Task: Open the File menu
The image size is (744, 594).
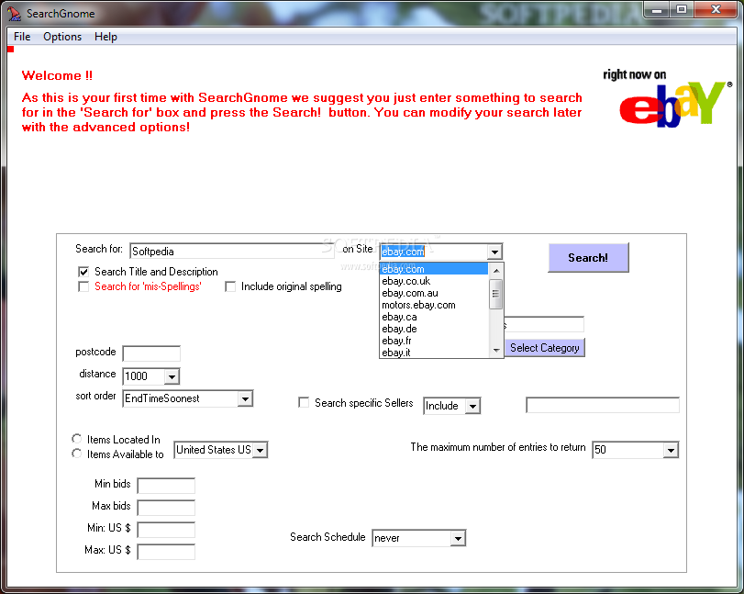Action: tap(22, 37)
